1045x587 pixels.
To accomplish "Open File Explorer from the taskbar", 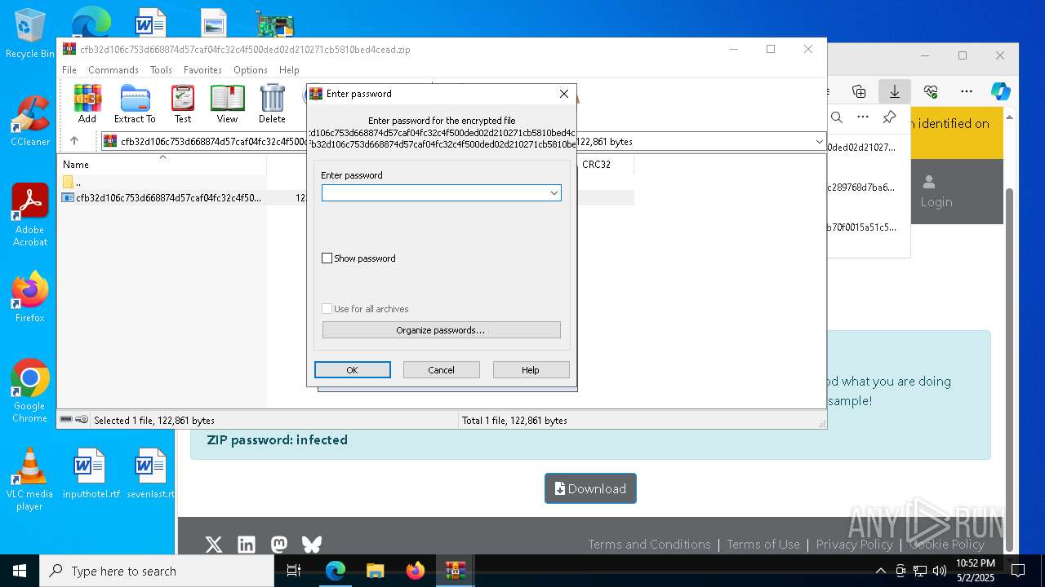I will [376, 571].
